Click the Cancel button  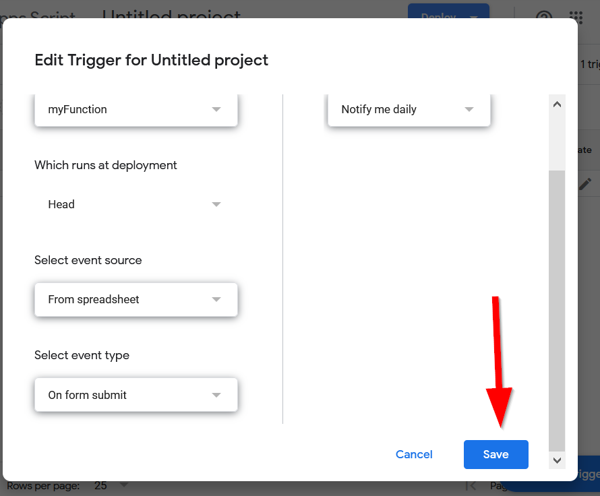(414, 454)
